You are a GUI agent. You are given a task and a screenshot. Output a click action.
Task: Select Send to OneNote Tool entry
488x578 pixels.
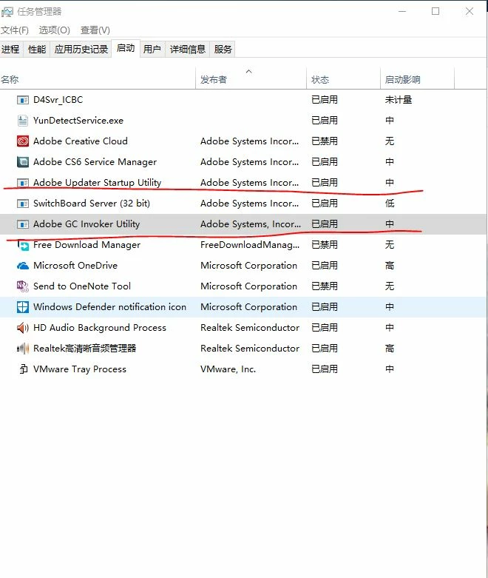[82, 286]
